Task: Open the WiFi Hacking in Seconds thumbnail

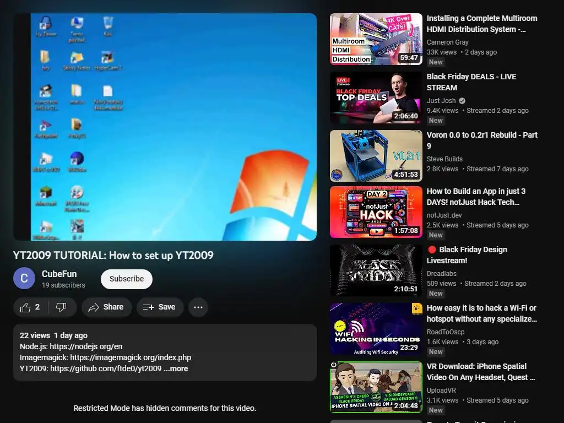Action: click(x=376, y=329)
